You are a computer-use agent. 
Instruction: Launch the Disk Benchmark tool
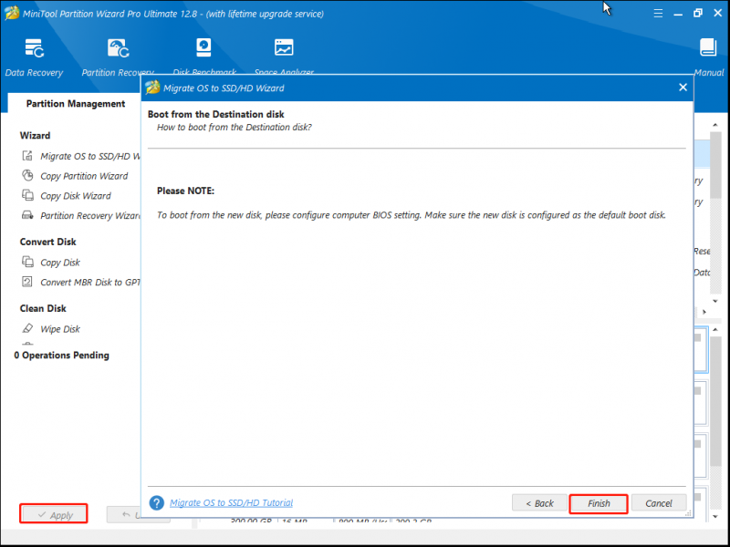203,57
